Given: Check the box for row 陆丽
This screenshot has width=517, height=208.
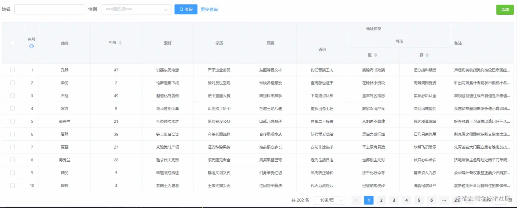Looking at the screenshot, I should [13, 173].
